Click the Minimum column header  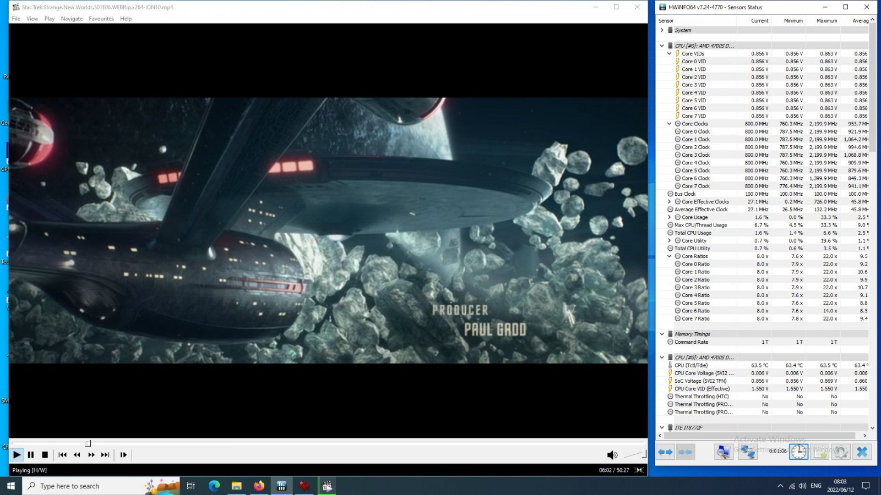pos(788,20)
